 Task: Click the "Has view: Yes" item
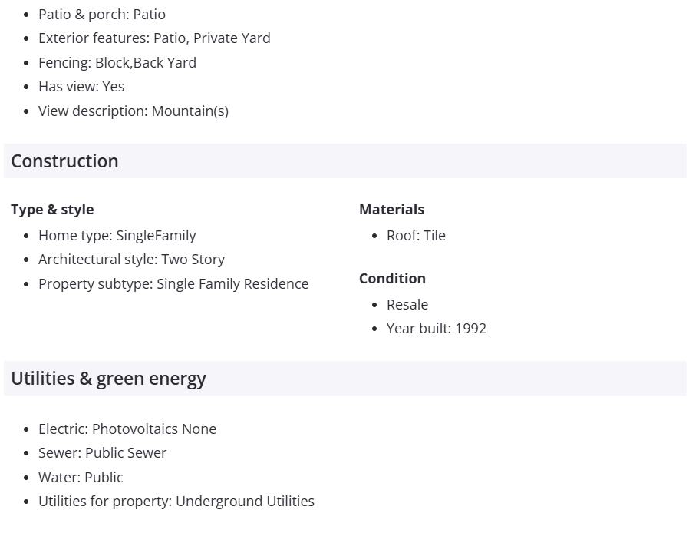tap(81, 86)
